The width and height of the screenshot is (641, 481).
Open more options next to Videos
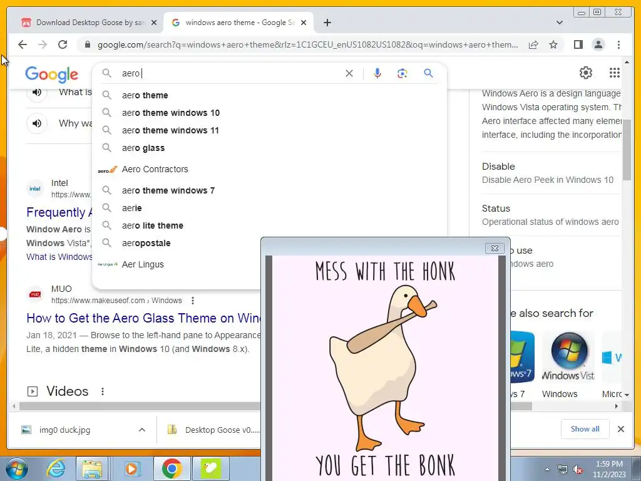(103, 391)
